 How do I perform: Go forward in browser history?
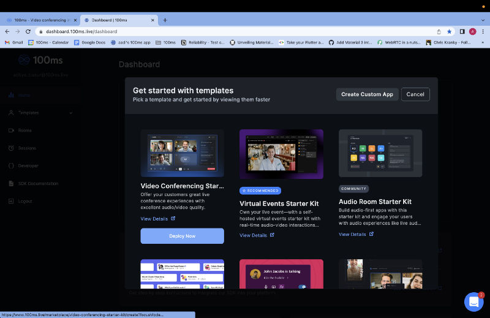click(18, 32)
